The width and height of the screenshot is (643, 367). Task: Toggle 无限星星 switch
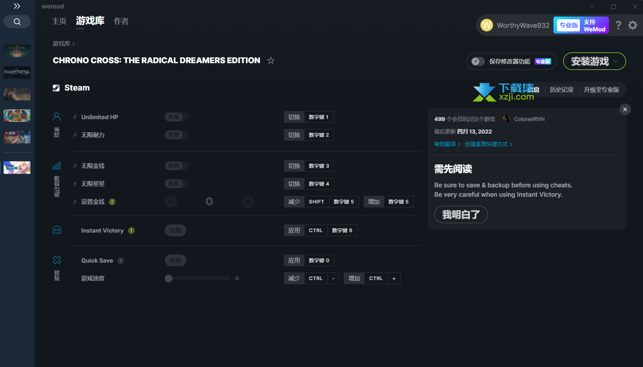click(x=177, y=184)
